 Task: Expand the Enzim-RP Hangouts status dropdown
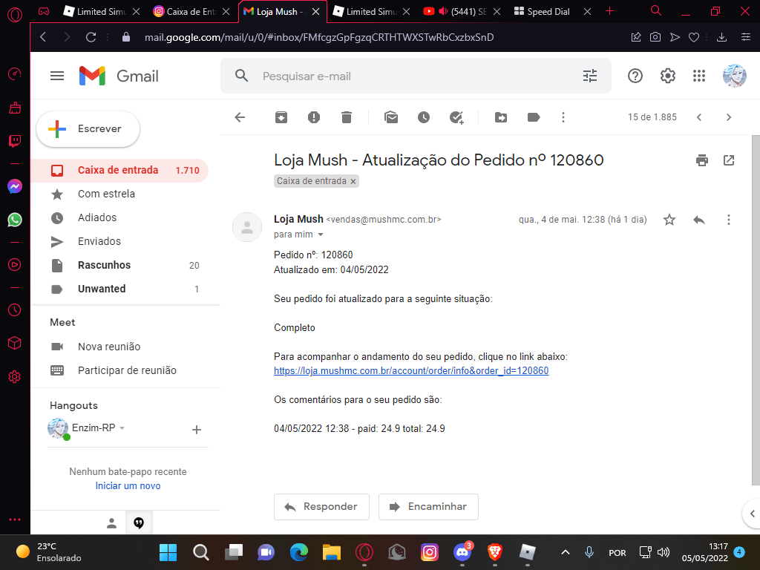122,428
